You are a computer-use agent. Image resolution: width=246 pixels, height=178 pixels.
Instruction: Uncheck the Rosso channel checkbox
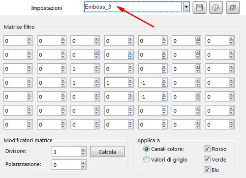click(x=207, y=149)
